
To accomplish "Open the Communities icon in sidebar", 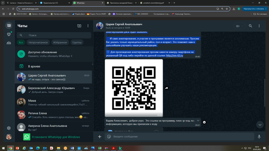I will [9, 43].
